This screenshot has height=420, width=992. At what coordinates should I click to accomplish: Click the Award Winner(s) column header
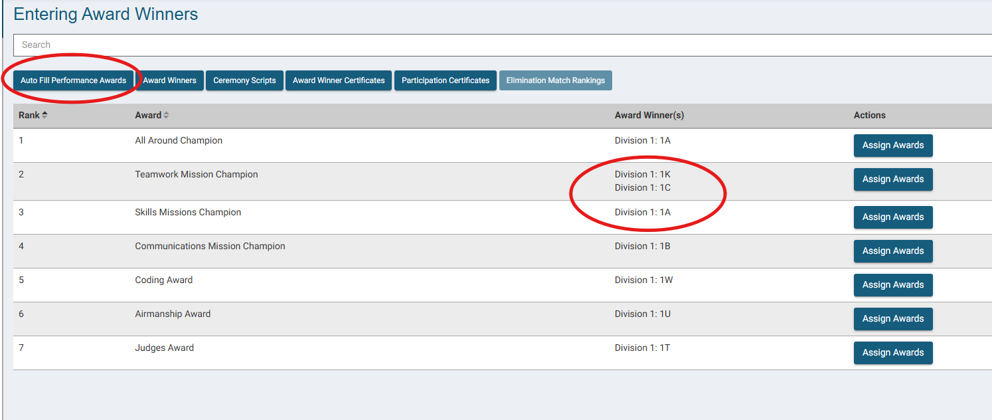point(649,116)
